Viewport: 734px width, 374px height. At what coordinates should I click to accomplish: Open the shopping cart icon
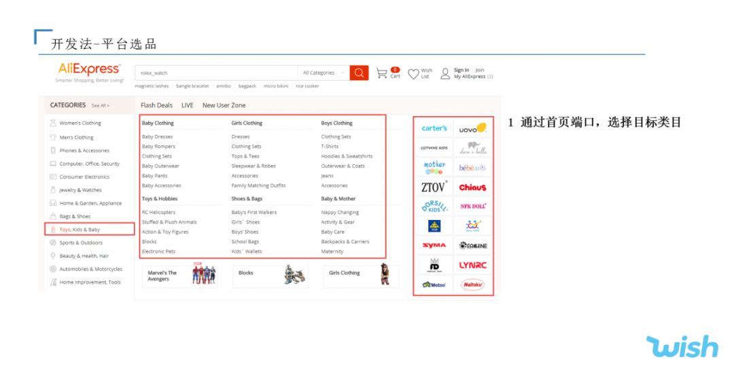tap(382, 73)
